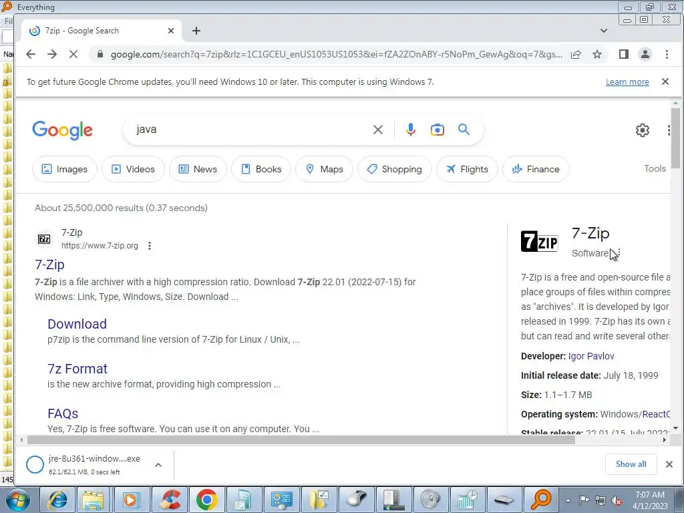Filter results by Maps
This screenshot has width=684, height=513.
(x=324, y=169)
